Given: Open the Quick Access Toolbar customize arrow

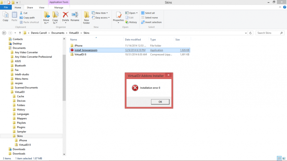Looking at the screenshot, I should (17, 3).
